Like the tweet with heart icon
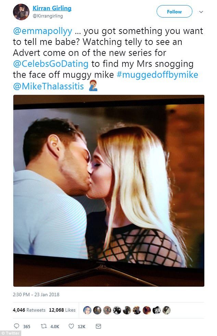This screenshot has width=217, height=336. (71, 326)
